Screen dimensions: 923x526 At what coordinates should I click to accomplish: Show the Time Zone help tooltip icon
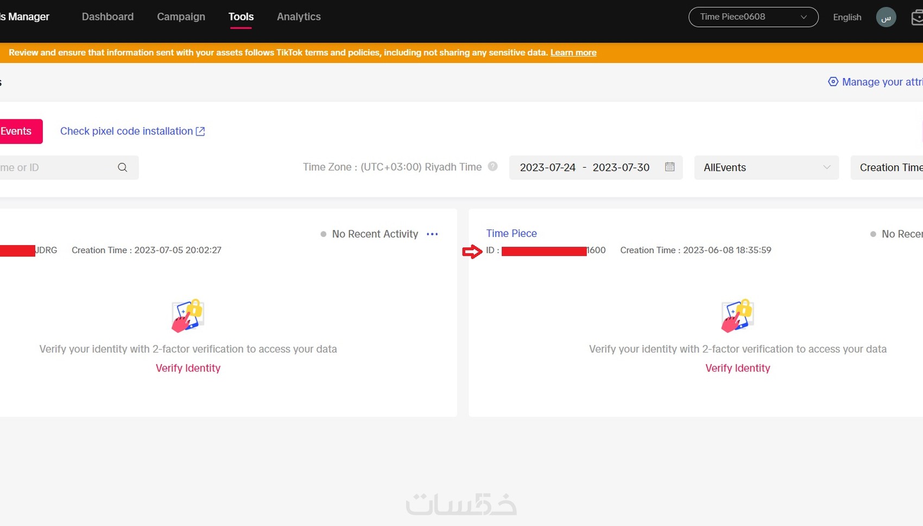(x=492, y=166)
